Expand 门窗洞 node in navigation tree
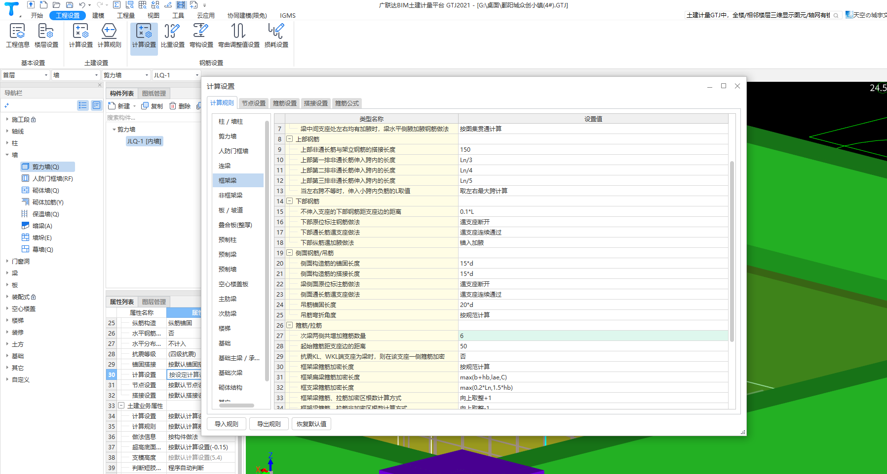Image resolution: width=887 pixels, height=474 pixels. 7,261
